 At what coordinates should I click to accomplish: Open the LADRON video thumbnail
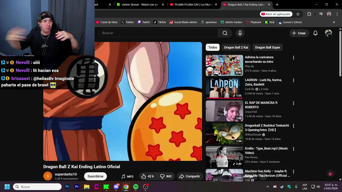point(224,88)
